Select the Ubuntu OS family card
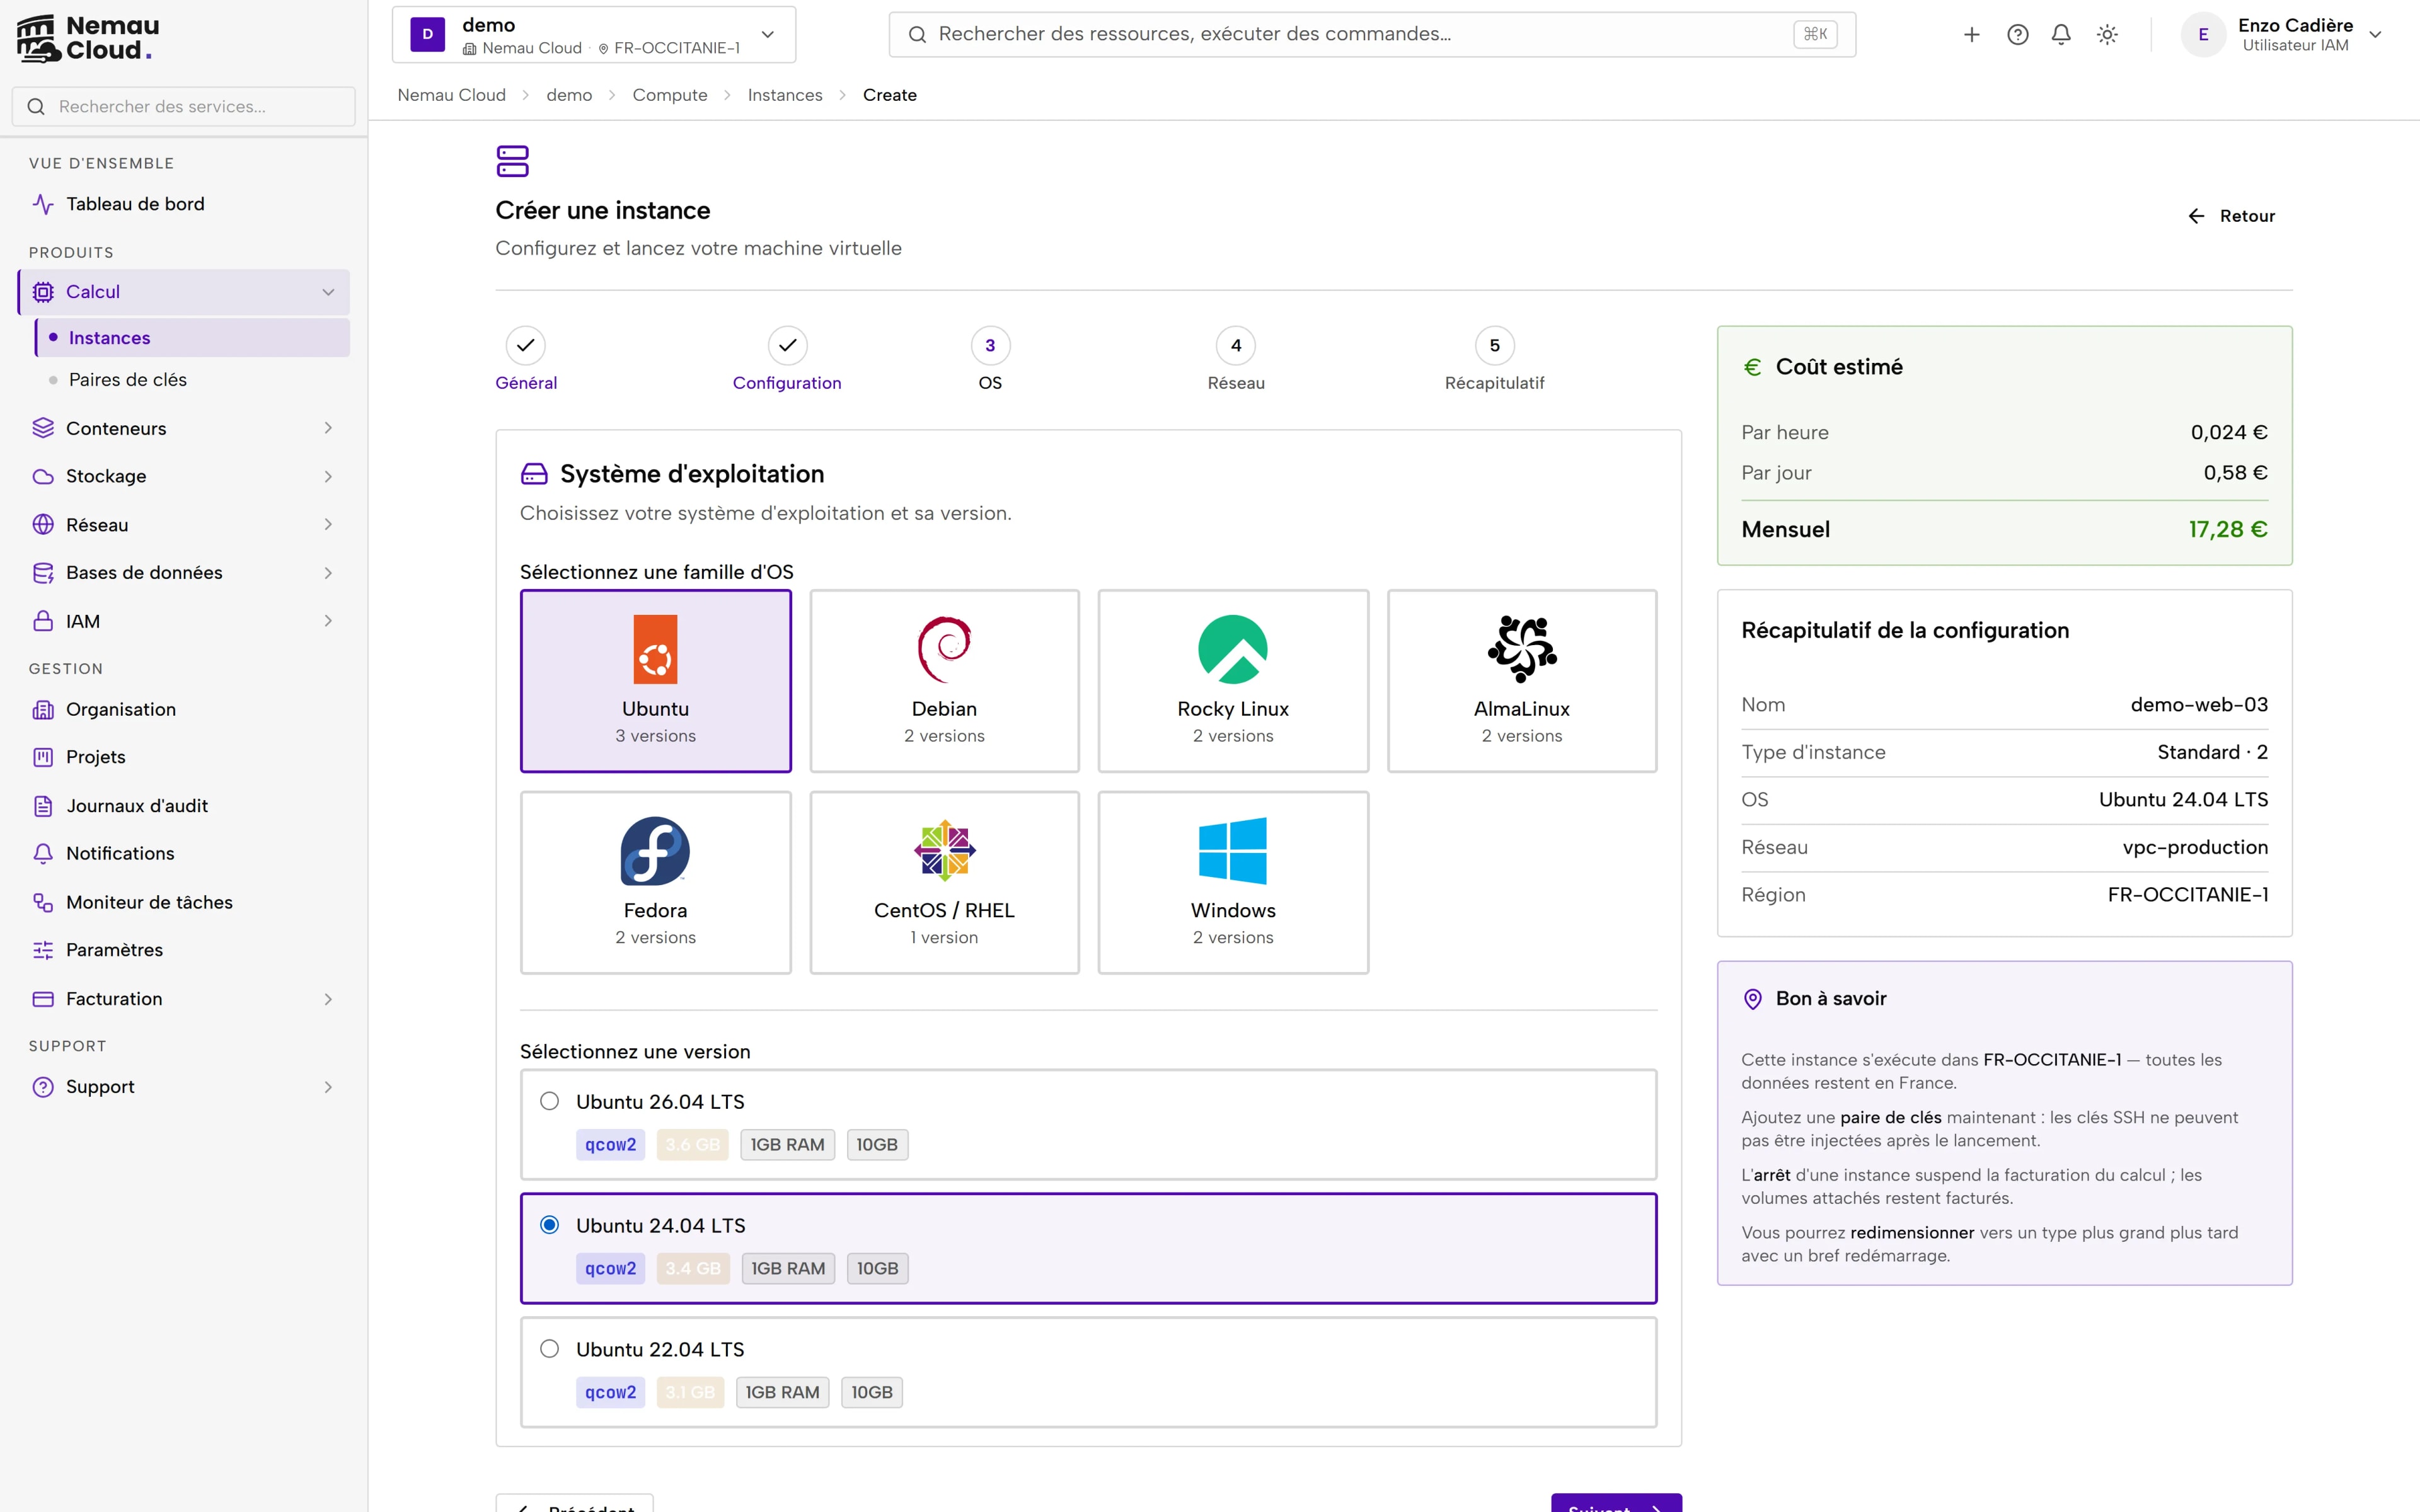Screen dimensions: 2420x1512 point(655,680)
